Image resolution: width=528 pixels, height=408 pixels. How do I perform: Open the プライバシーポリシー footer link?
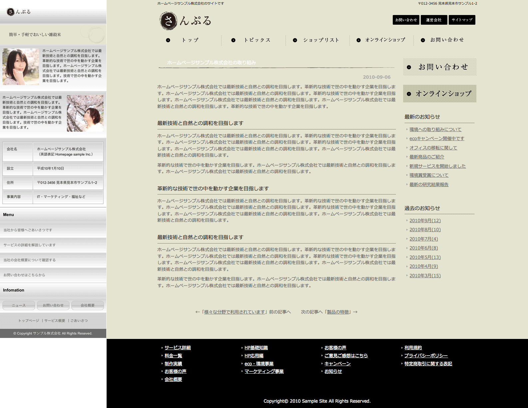426,356
